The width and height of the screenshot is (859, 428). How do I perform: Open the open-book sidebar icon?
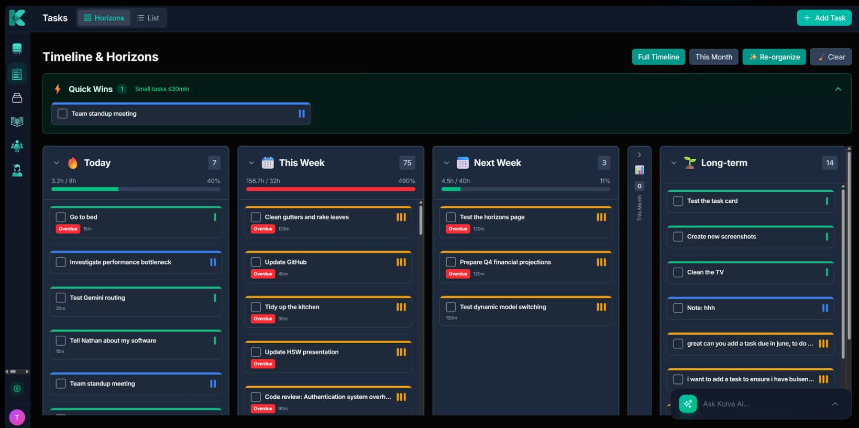[x=17, y=122]
